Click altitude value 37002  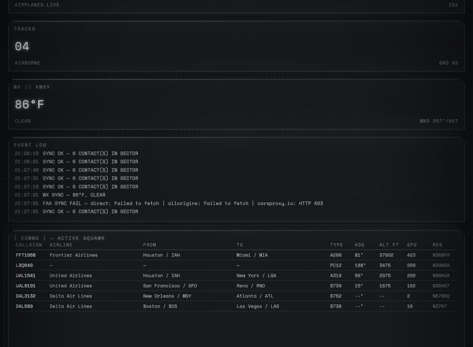tap(386, 255)
